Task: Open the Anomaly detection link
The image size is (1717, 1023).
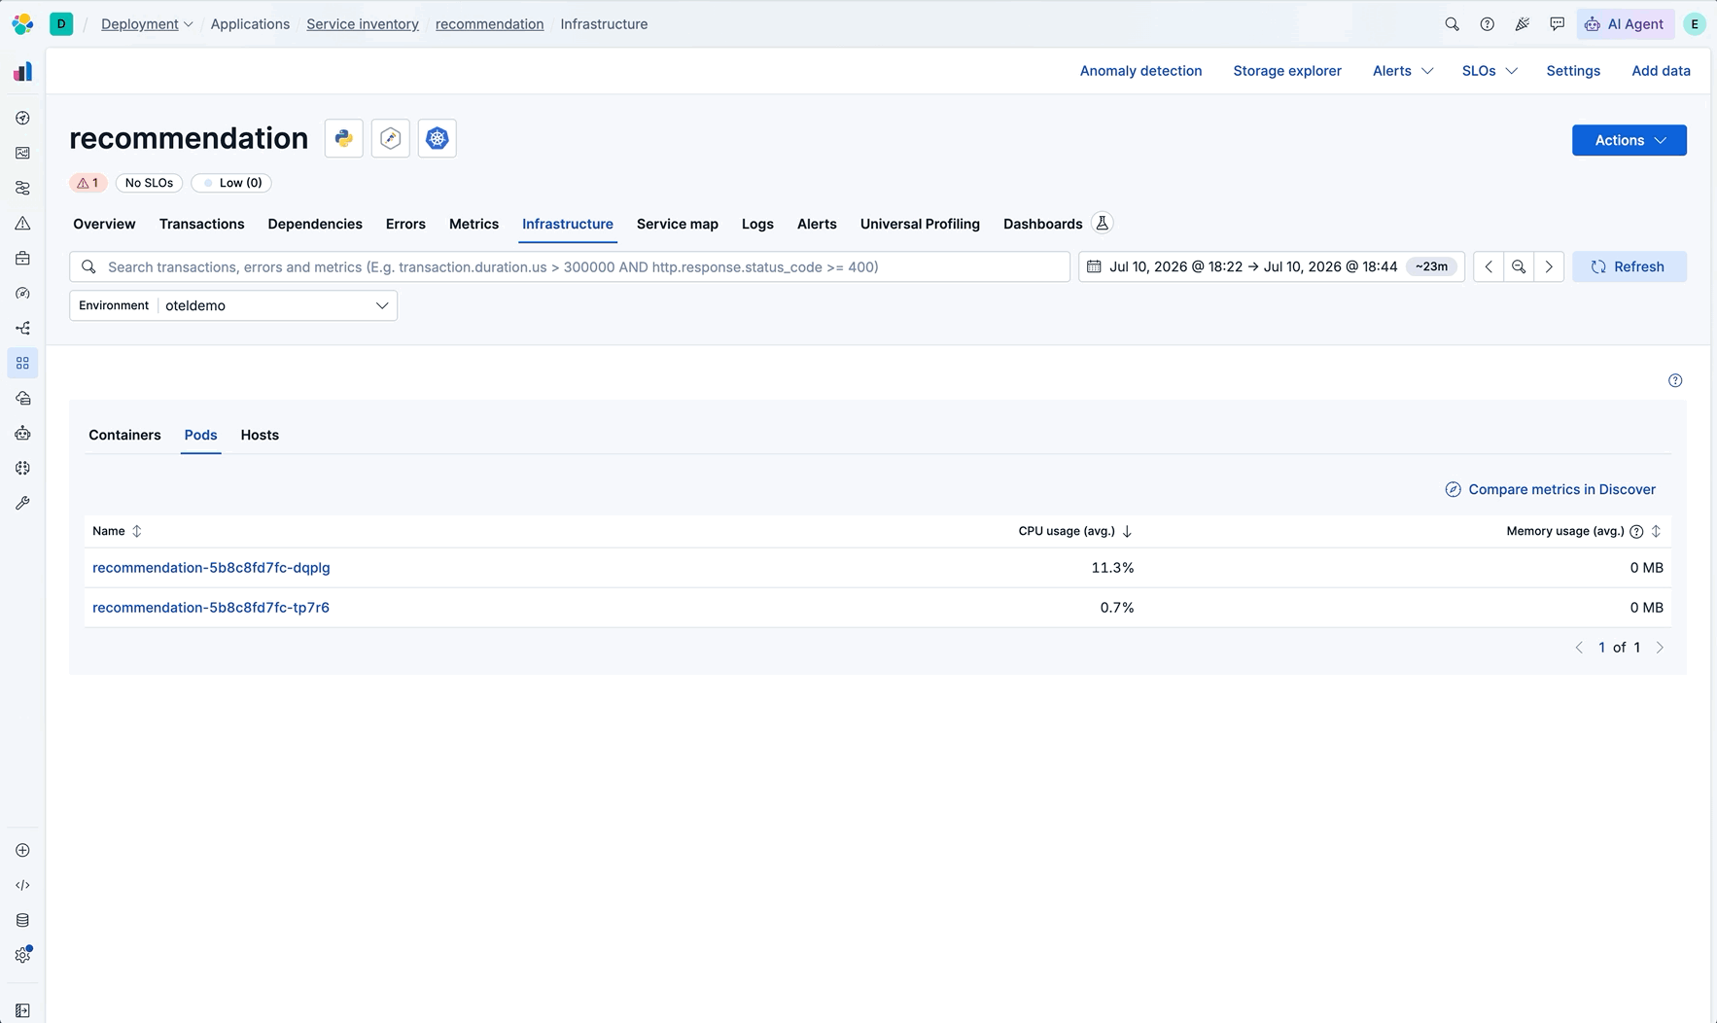Action: (1140, 71)
